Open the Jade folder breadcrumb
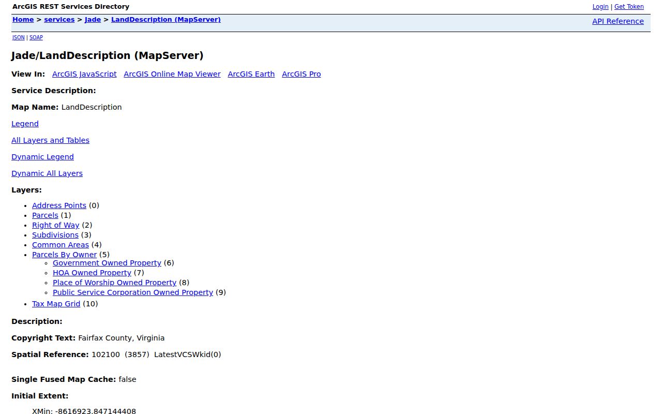This screenshot has height=414, width=662. tap(93, 20)
